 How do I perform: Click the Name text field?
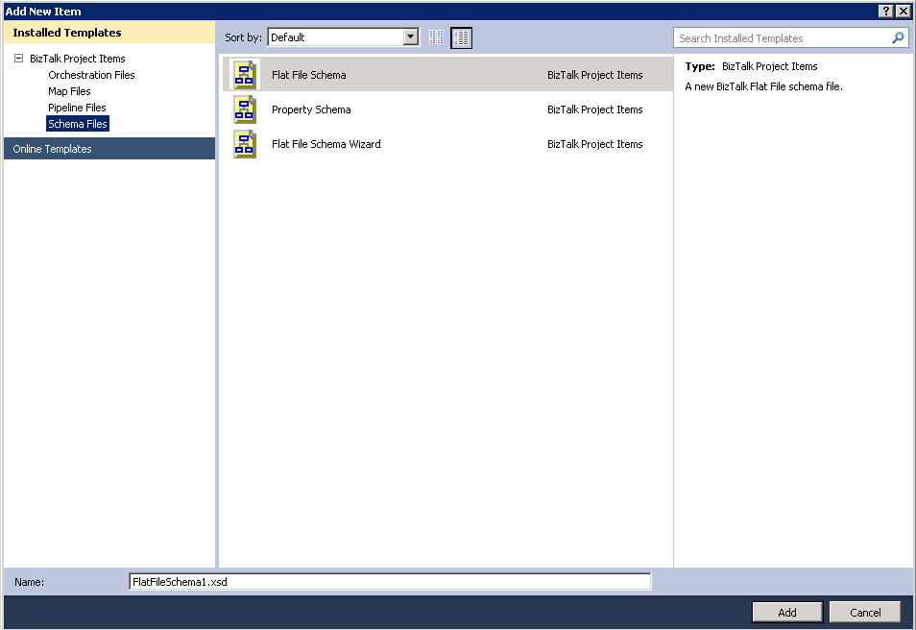click(x=389, y=582)
